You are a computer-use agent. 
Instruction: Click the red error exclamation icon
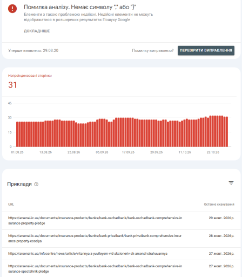(x=12, y=9)
